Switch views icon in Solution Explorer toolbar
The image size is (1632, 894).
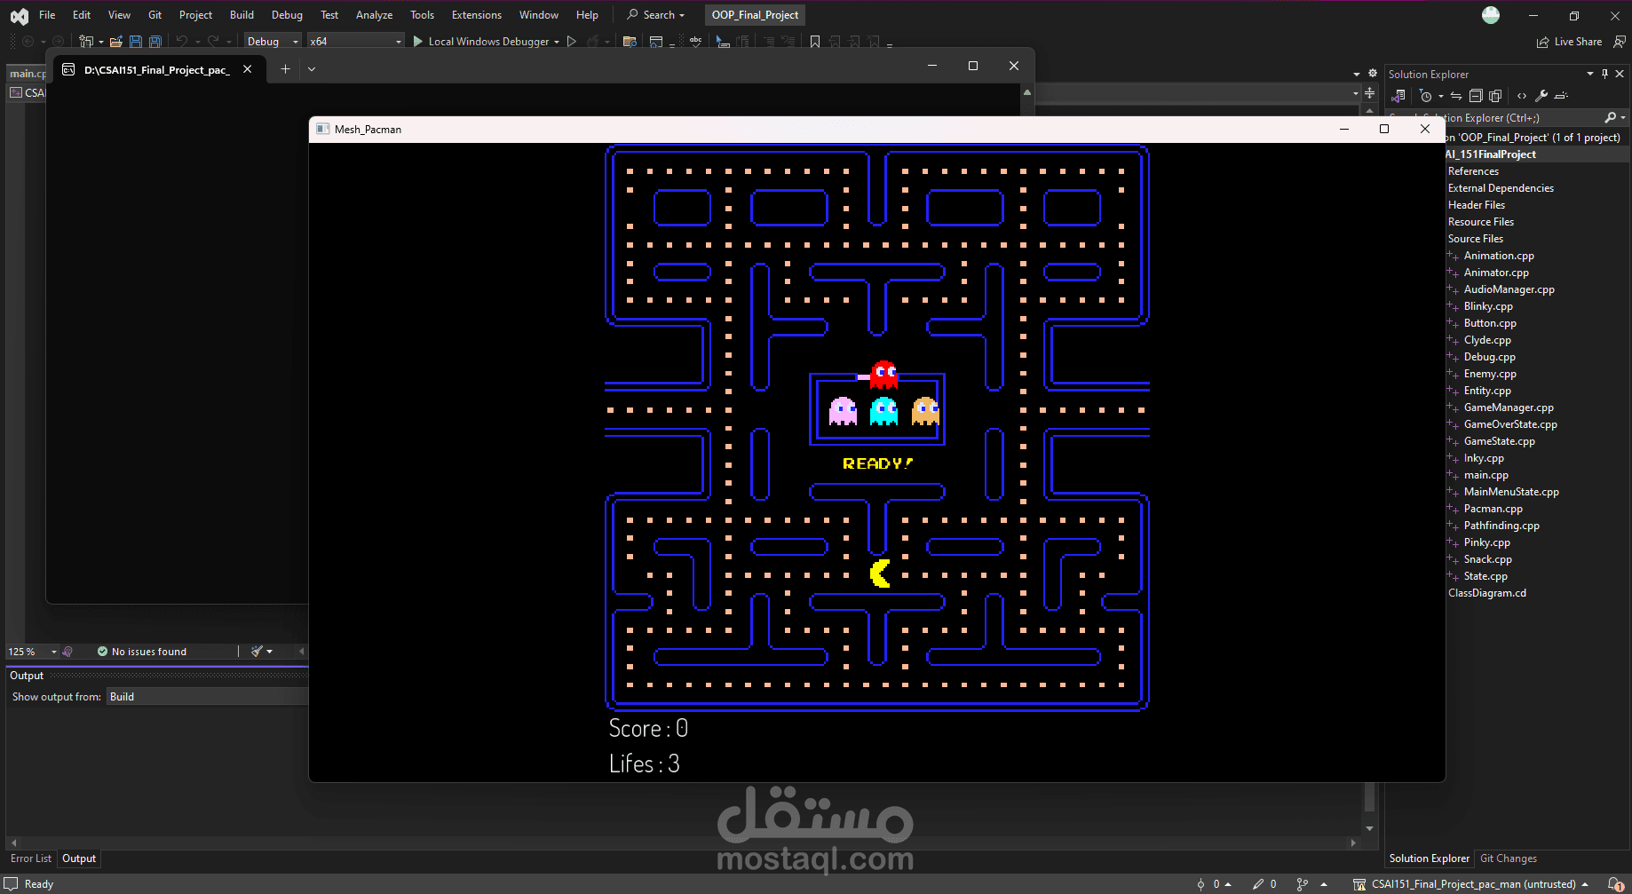pos(1398,96)
